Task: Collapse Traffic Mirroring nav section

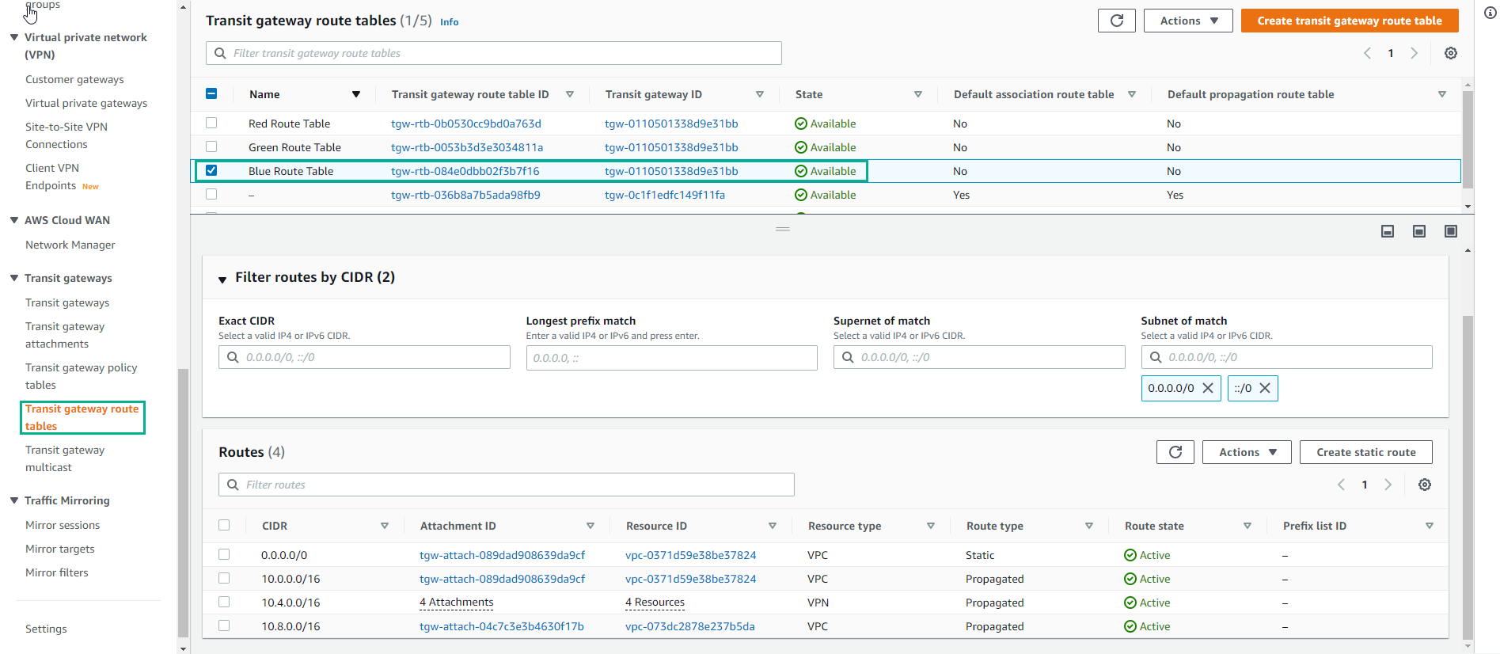Action: coord(14,500)
